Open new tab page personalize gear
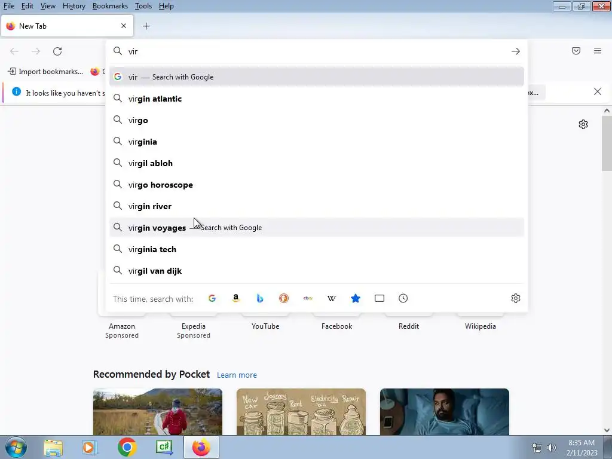 583,124
